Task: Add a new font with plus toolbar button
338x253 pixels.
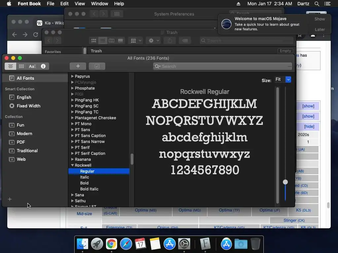Action: (78, 66)
